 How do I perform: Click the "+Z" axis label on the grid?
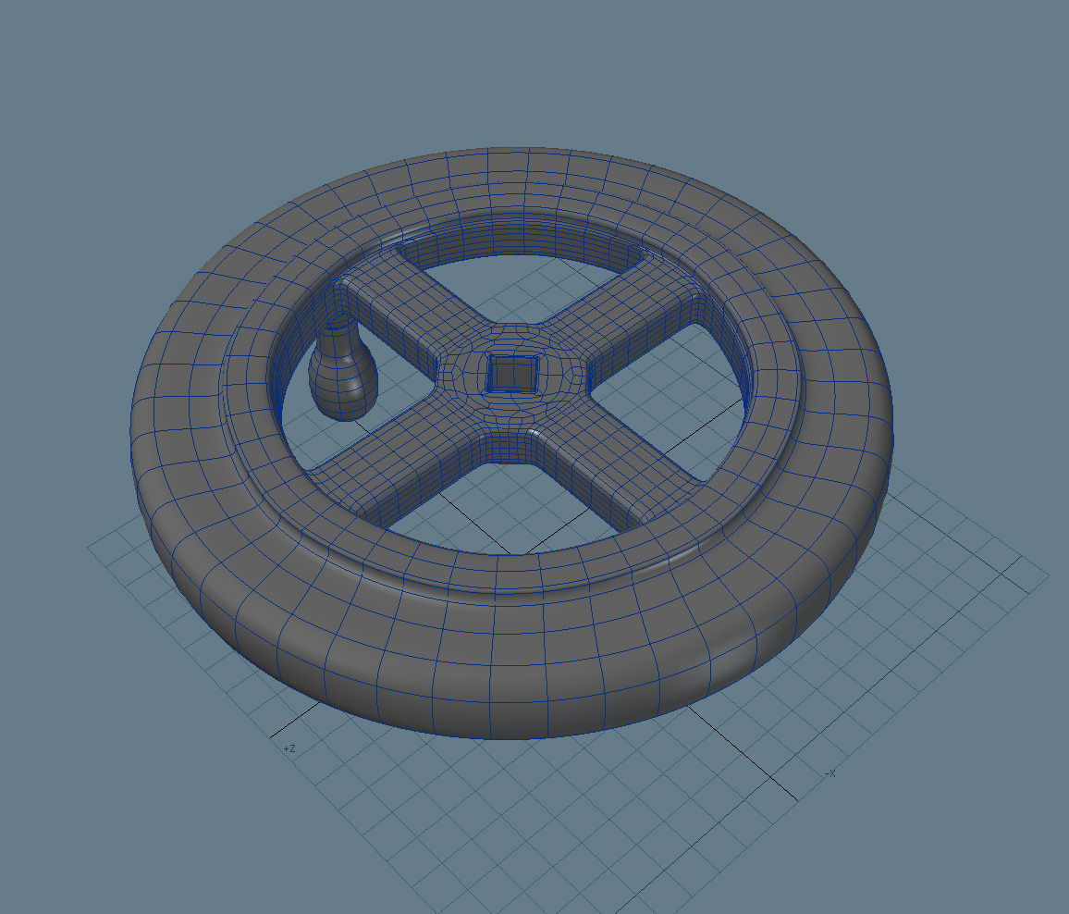click(289, 748)
